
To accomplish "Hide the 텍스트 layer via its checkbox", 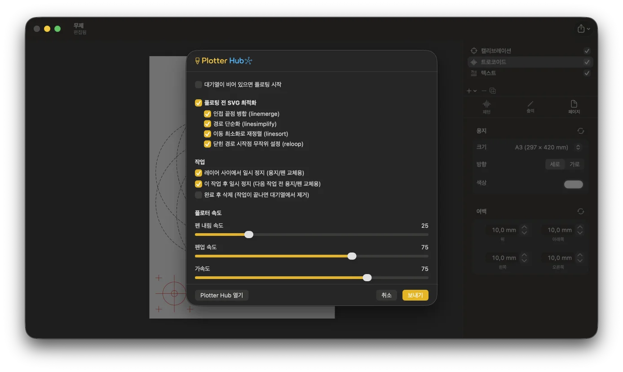I will (x=587, y=73).
